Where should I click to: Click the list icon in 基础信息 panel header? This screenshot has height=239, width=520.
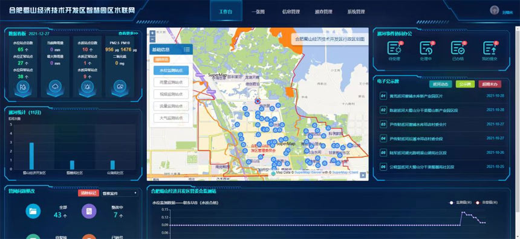pyautogui.click(x=187, y=49)
